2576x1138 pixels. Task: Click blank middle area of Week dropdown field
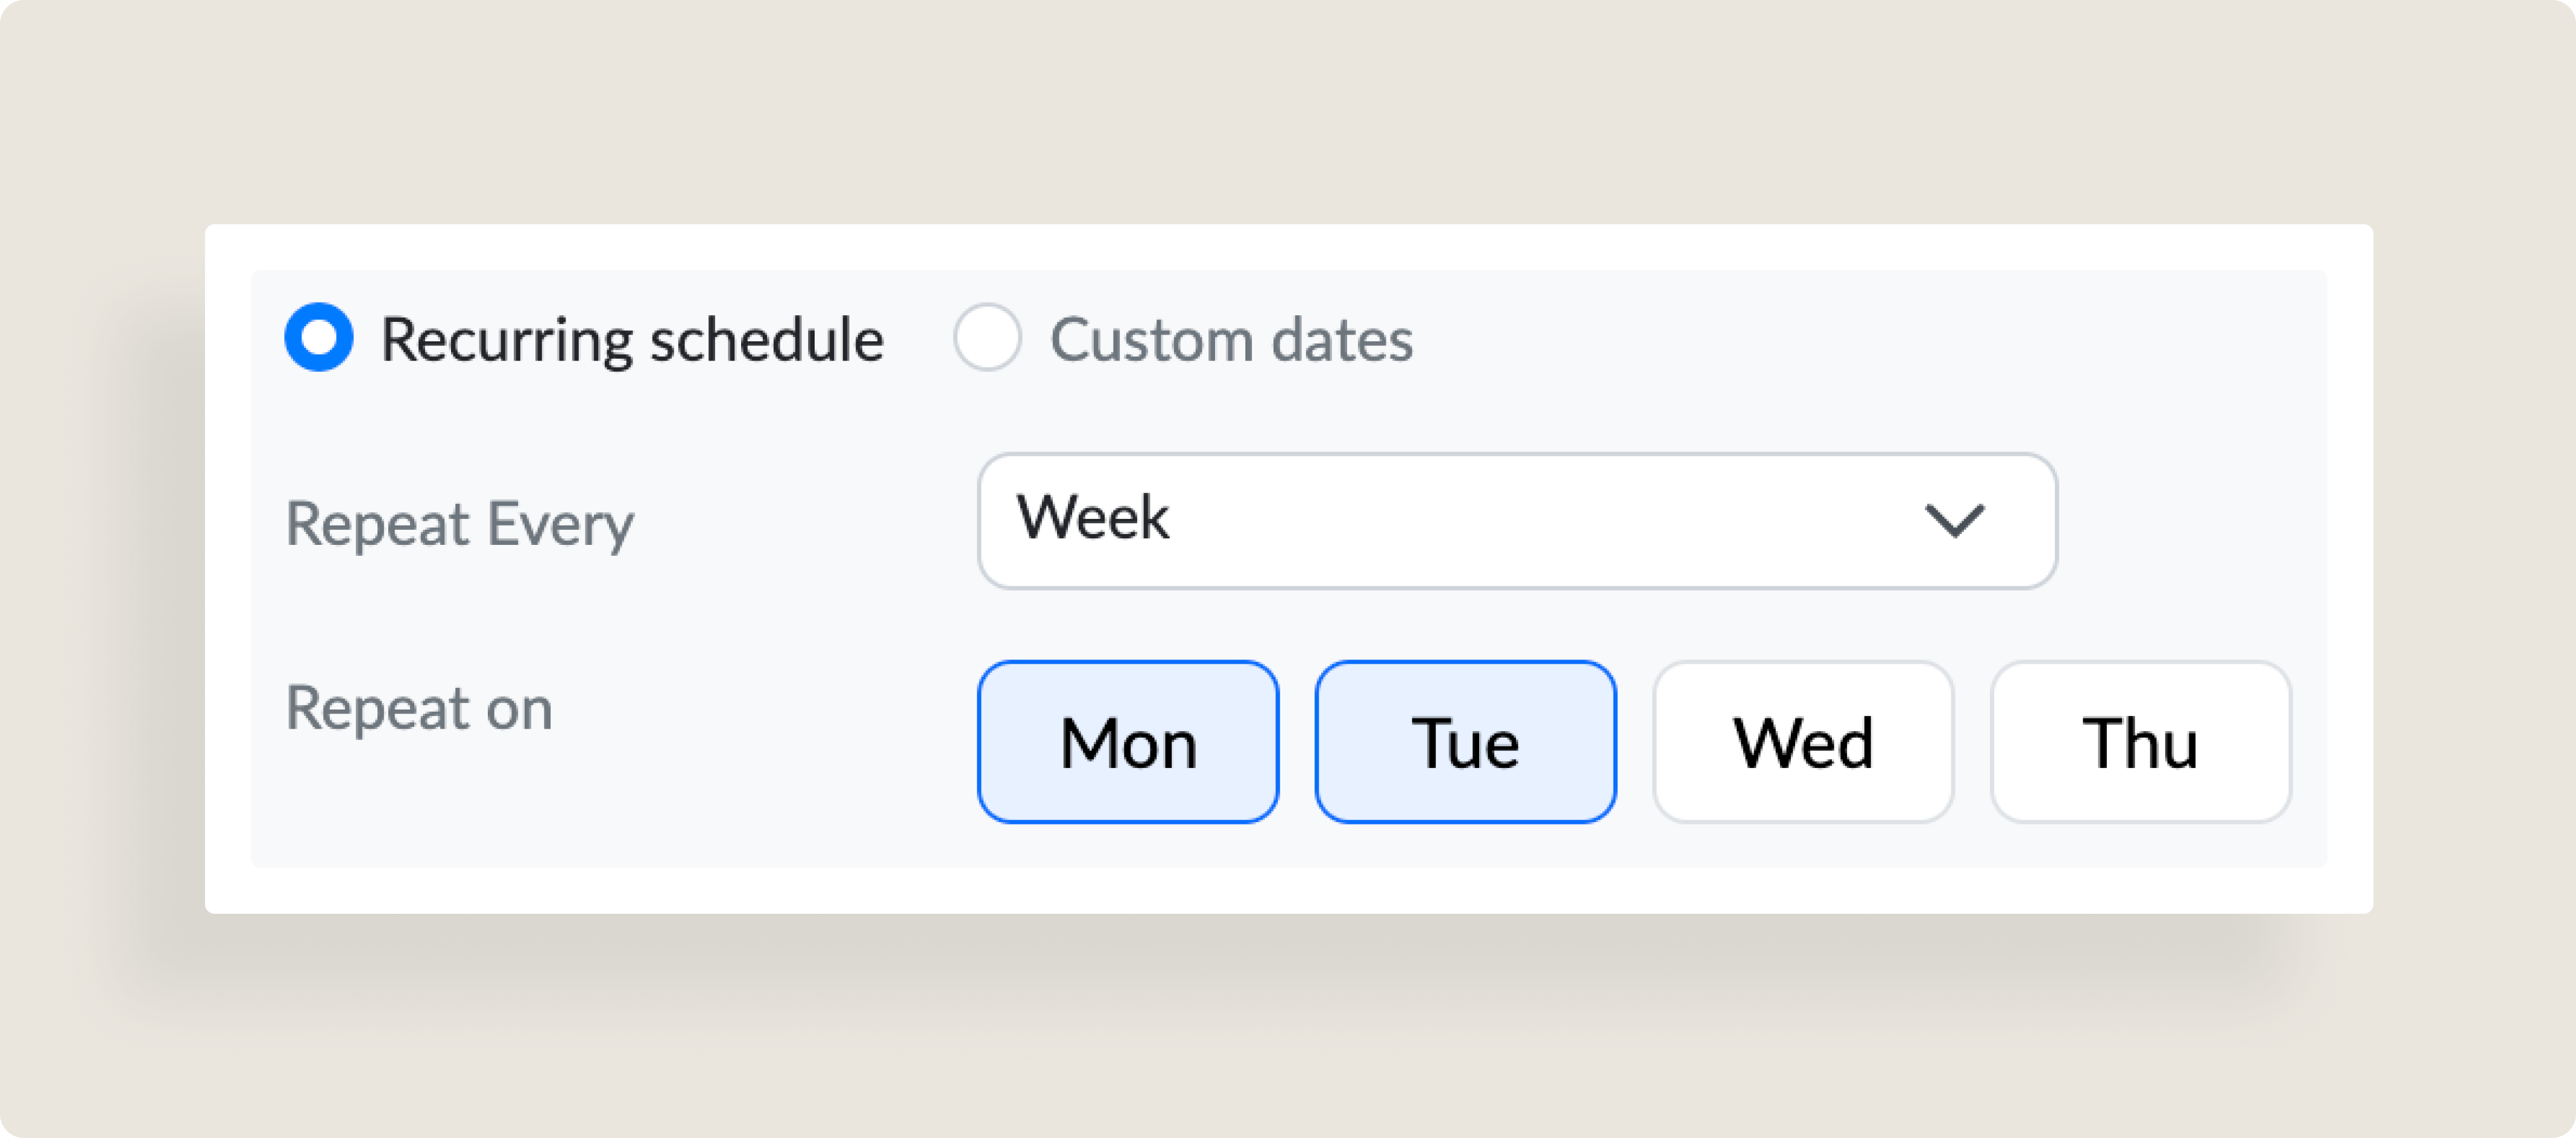[x=1540, y=521]
